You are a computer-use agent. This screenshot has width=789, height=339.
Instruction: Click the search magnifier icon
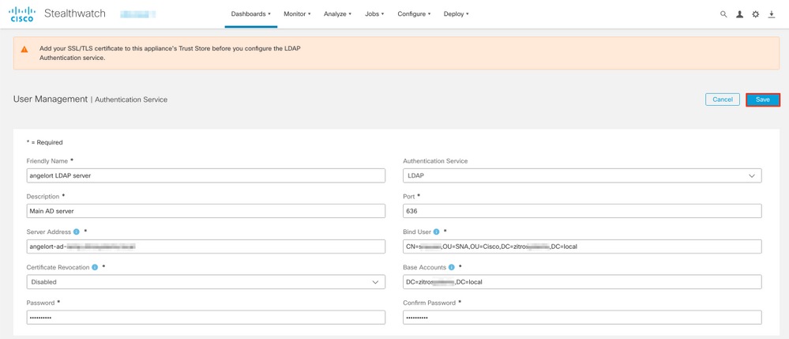pyautogui.click(x=723, y=14)
